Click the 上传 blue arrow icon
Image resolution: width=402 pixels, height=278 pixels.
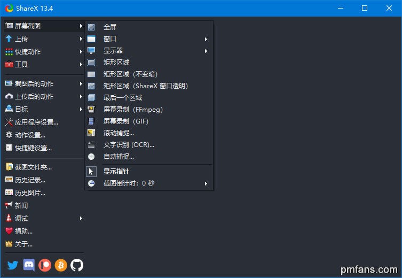pyautogui.click(x=9, y=38)
